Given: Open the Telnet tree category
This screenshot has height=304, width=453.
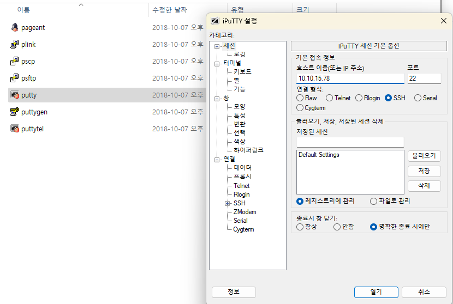Looking at the screenshot, I should pyautogui.click(x=242, y=186).
